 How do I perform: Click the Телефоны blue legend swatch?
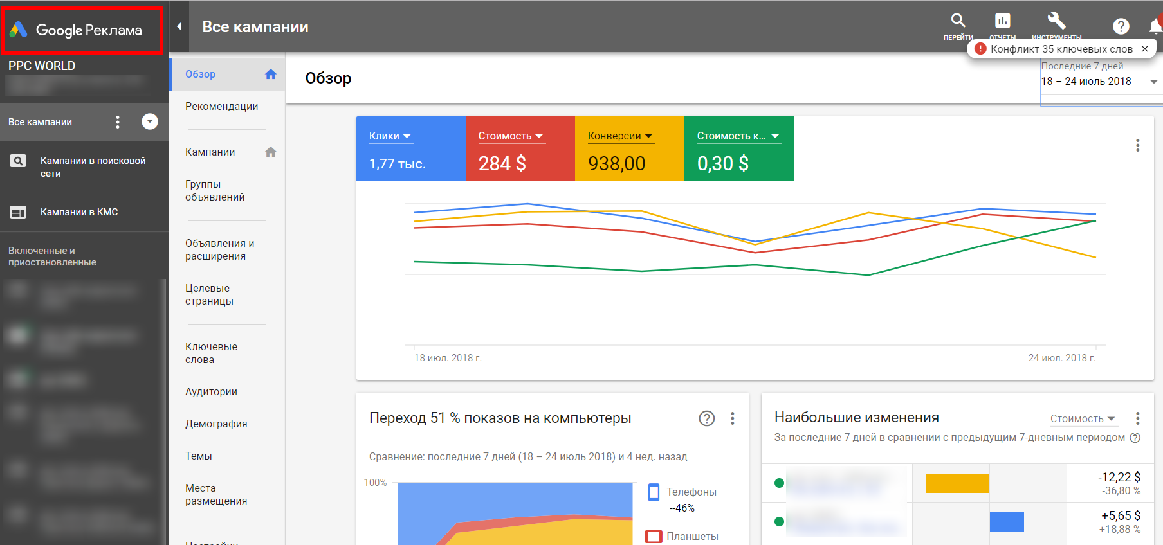pyautogui.click(x=654, y=492)
